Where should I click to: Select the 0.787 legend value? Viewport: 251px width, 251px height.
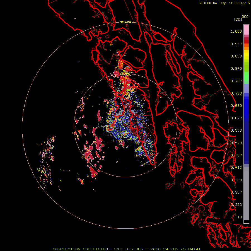tap(236, 81)
